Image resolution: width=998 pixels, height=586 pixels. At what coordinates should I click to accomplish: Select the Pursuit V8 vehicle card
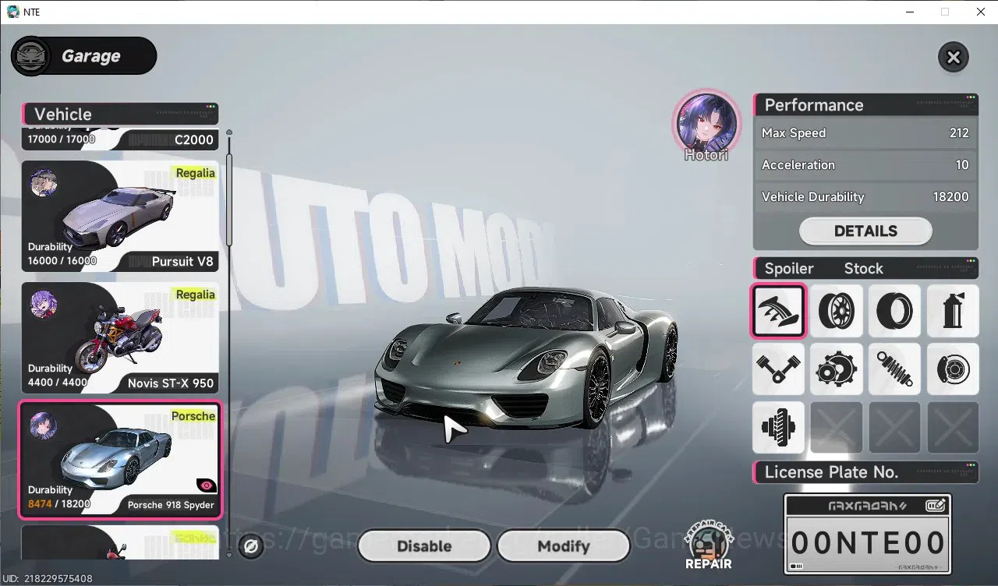[x=120, y=216]
